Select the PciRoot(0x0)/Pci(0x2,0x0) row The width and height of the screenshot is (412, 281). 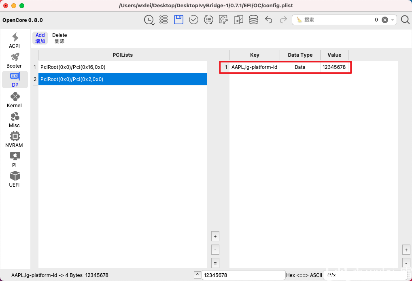point(123,79)
